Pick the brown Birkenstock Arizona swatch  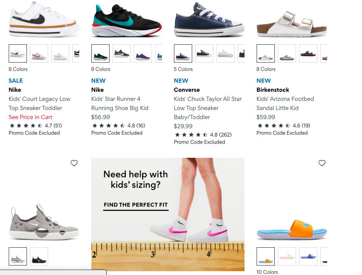[308, 53]
